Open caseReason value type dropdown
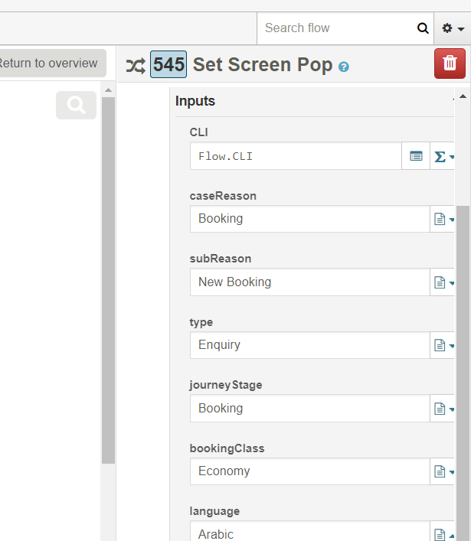This screenshot has width=471, height=541. tap(443, 219)
